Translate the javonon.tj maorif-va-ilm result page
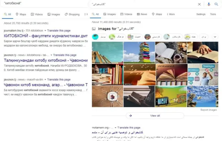 59,80
